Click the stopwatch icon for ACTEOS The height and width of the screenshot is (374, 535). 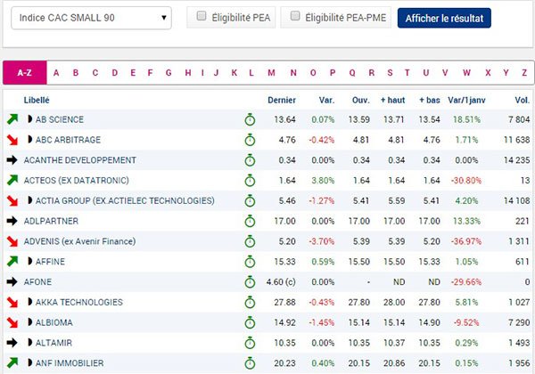(x=250, y=181)
